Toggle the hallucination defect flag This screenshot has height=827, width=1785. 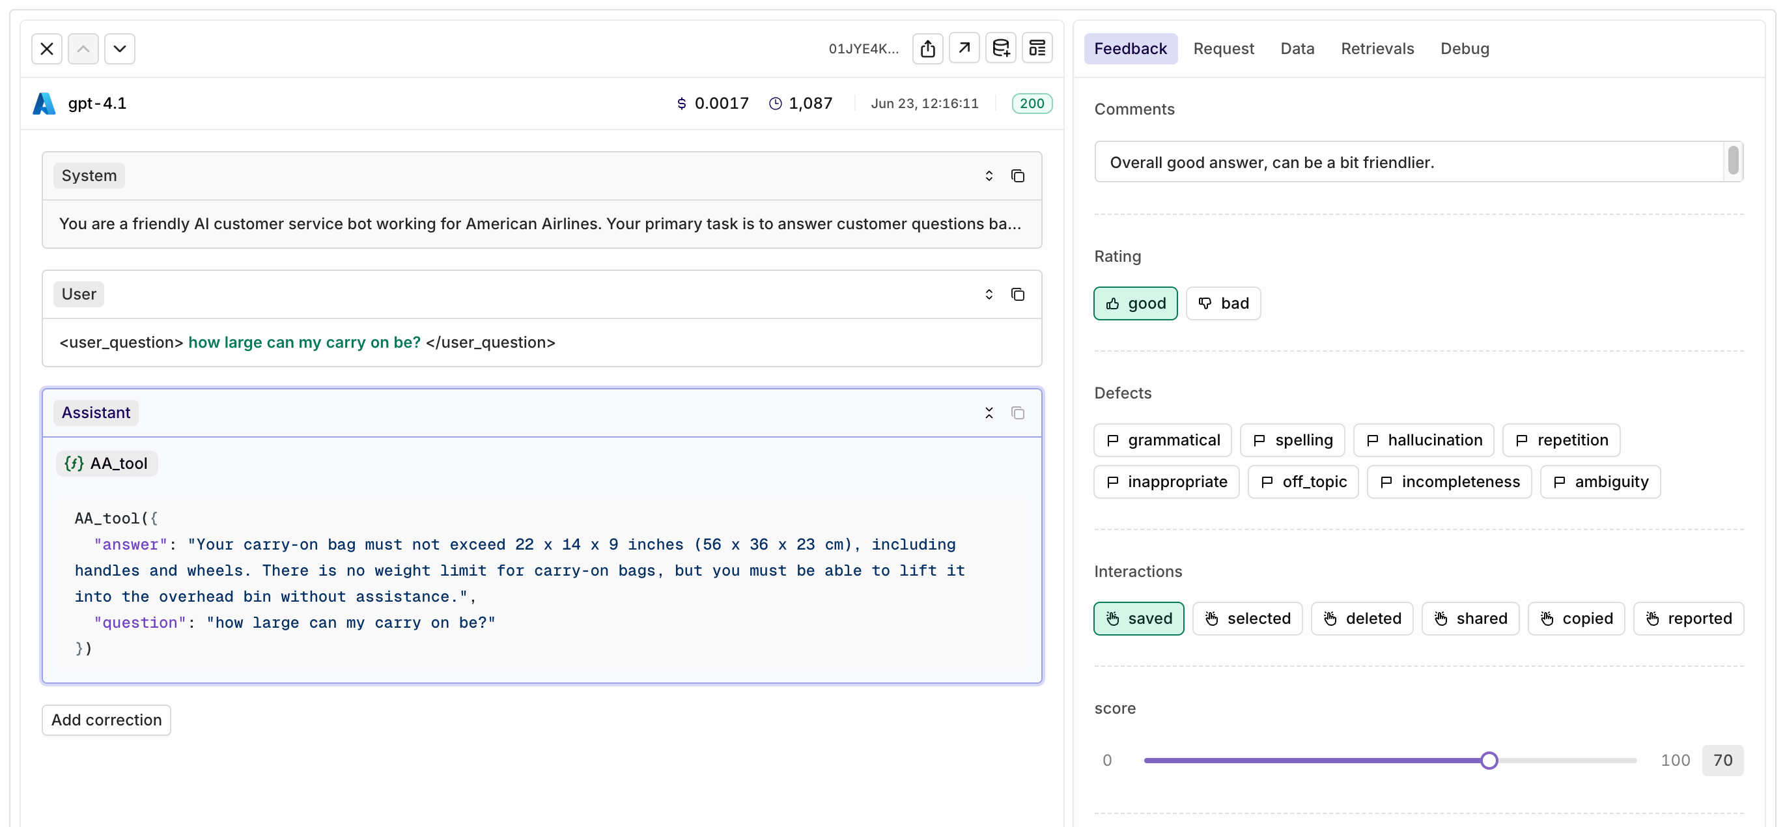(x=1424, y=440)
